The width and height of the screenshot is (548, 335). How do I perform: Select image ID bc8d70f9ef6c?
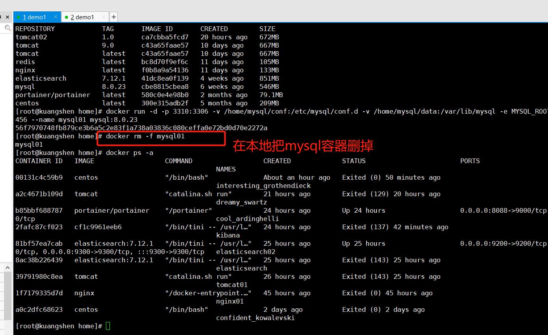pos(165,62)
